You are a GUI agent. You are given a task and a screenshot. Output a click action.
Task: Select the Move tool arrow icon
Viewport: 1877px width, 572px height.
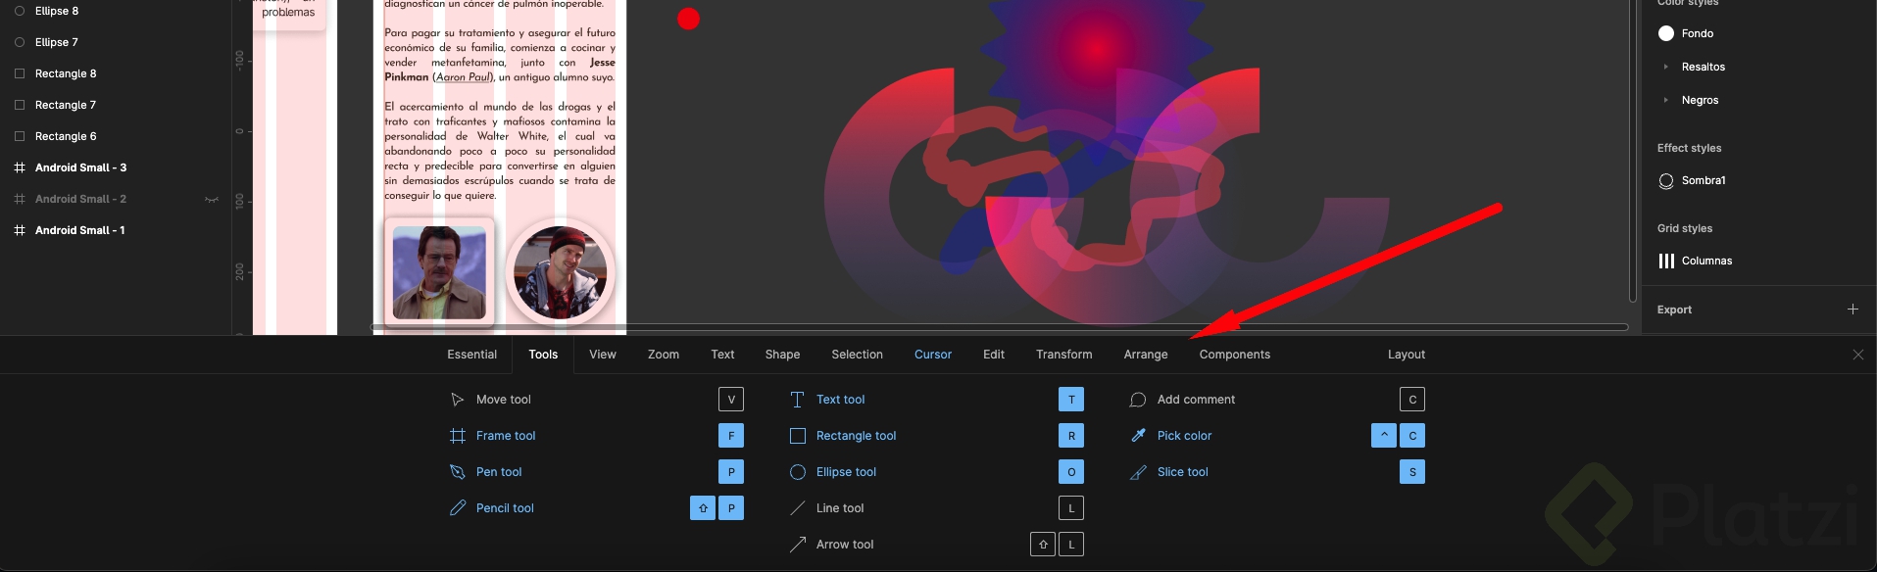point(457,400)
